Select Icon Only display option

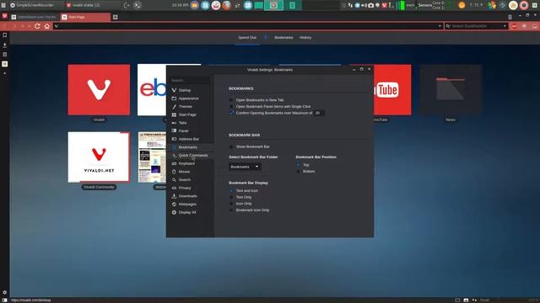tap(231, 204)
